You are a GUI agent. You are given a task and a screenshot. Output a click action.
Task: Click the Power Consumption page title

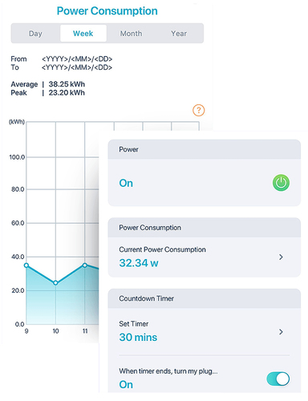coord(107,11)
